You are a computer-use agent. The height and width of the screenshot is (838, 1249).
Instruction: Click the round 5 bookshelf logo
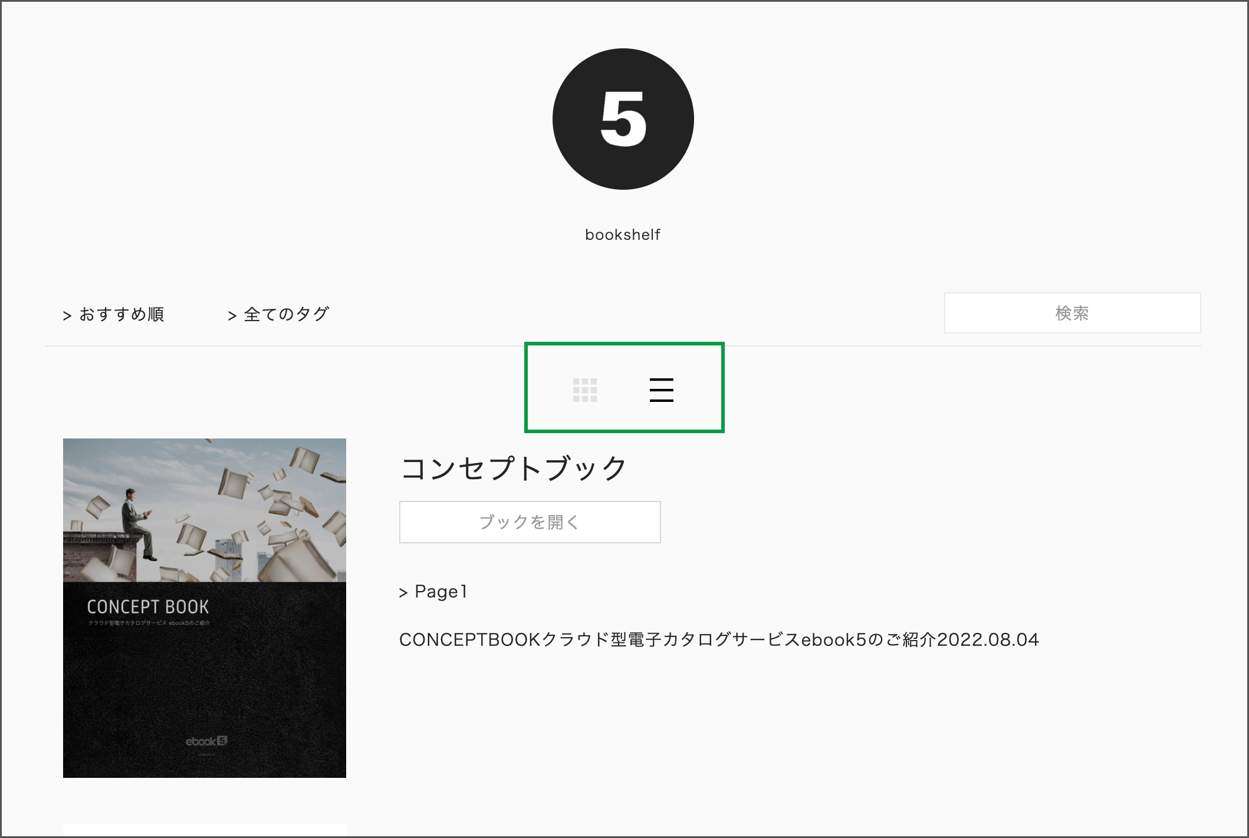pos(623,119)
